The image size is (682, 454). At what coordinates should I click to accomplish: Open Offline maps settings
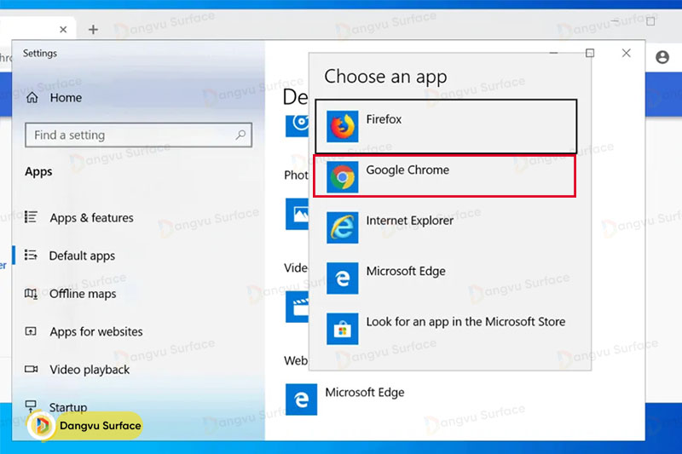coord(82,294)
